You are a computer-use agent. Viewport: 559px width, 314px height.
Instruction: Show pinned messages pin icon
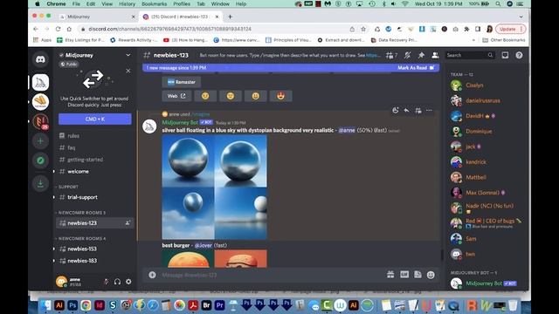(x=421, y=55)
